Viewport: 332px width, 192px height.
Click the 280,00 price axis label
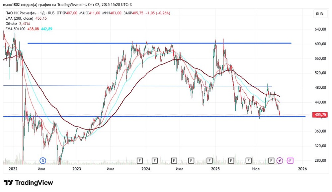[x=320, y=160]
